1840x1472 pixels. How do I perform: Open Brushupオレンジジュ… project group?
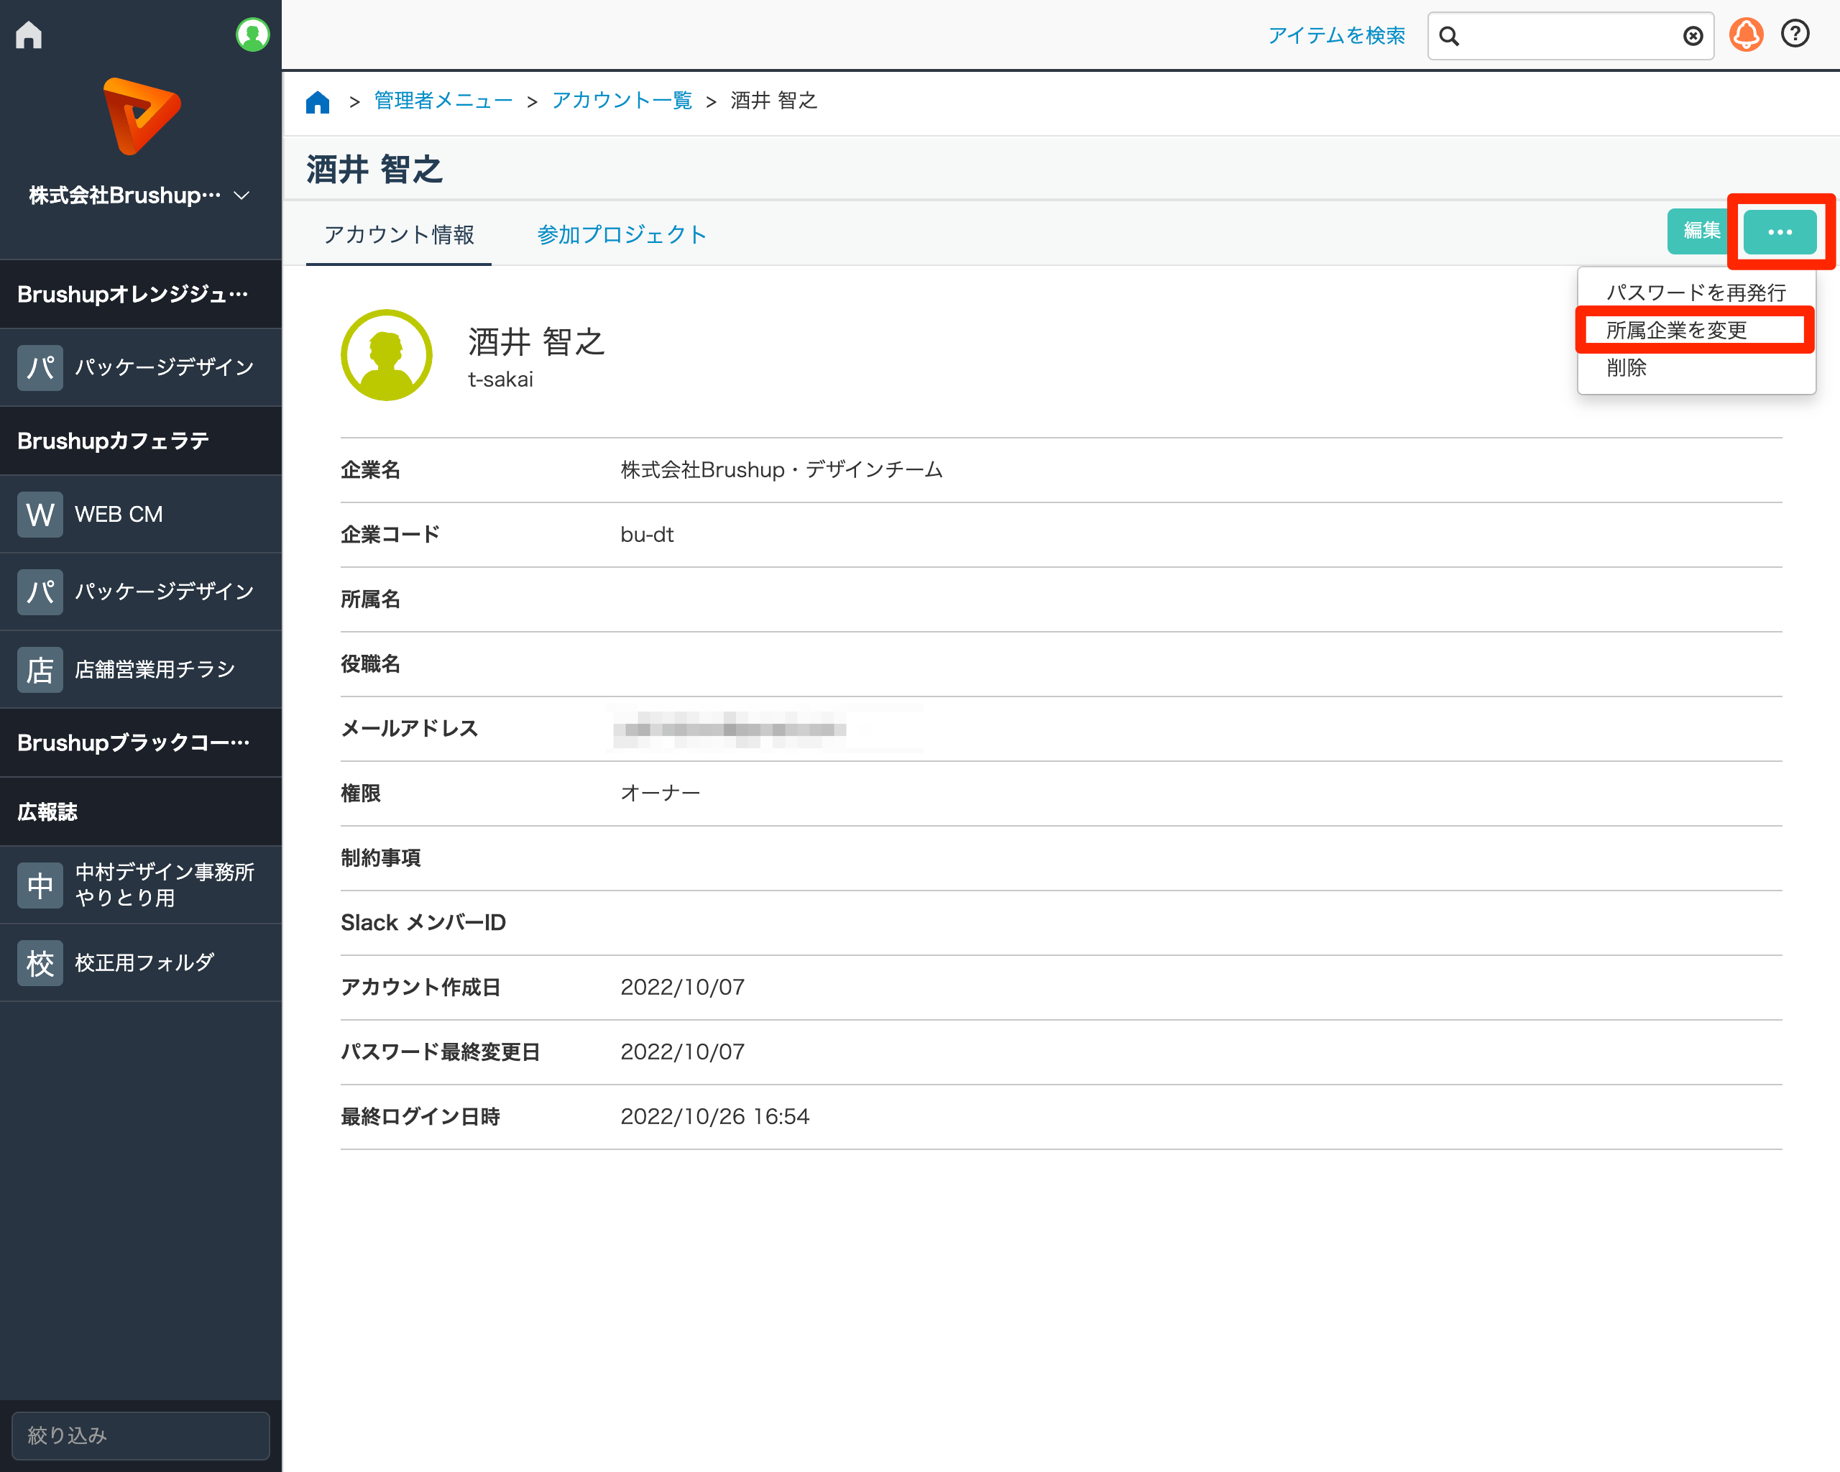pos(141,295)
